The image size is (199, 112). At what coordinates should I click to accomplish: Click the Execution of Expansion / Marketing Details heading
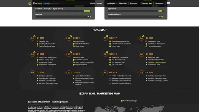pyautogui.click(x=48, y=102)
